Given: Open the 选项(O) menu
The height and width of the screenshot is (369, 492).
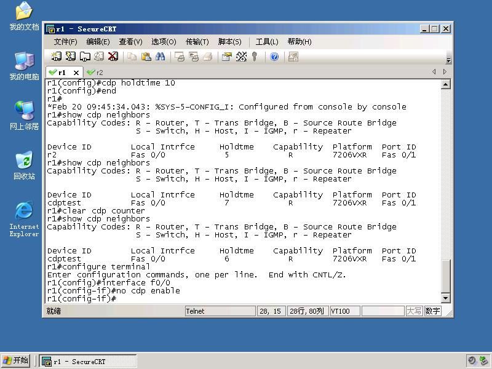Looking at the screenshot, I should pos(164,42).
